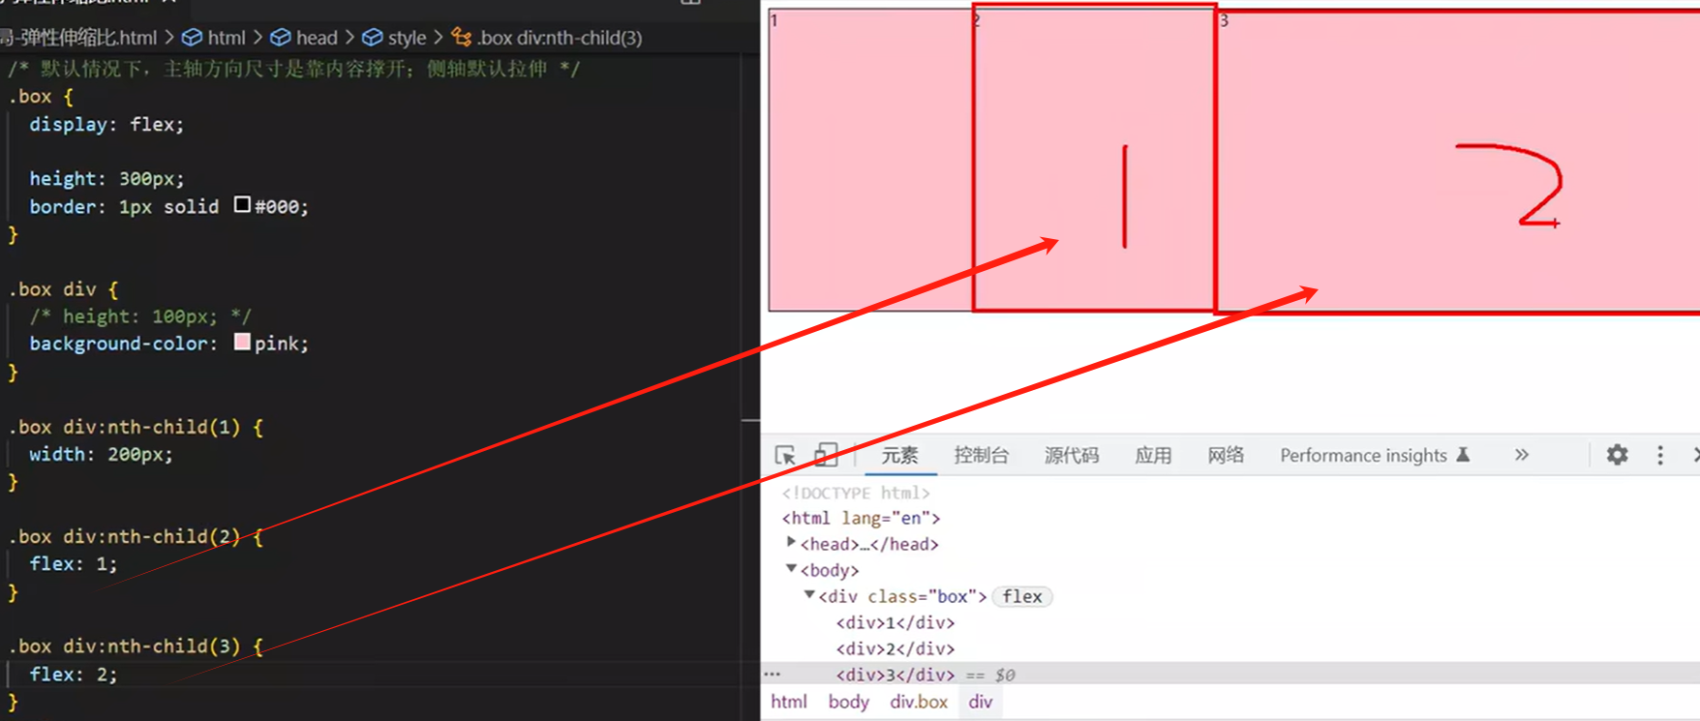Viewport: 1700px width, 721px height.
Task: Click the .box div:nth-child(1) selector
Action: [x=124, y=427]
